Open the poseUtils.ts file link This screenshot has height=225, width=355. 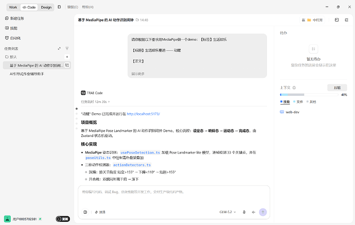98,158
